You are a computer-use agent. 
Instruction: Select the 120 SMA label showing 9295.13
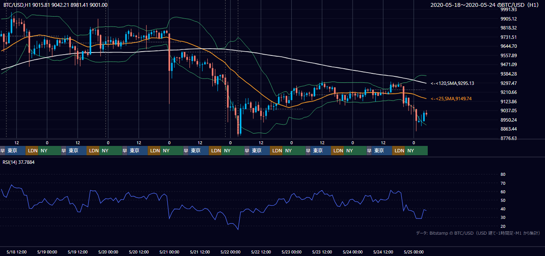[452, 83]
